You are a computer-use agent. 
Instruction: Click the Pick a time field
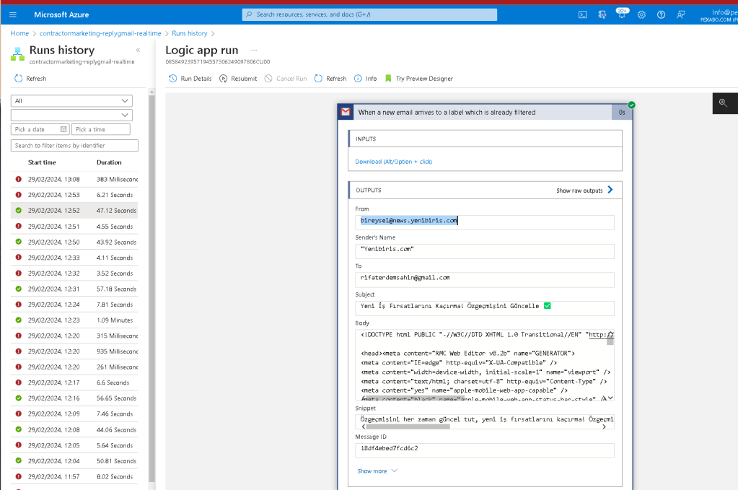pyautogui.click(x=101, y=129)
